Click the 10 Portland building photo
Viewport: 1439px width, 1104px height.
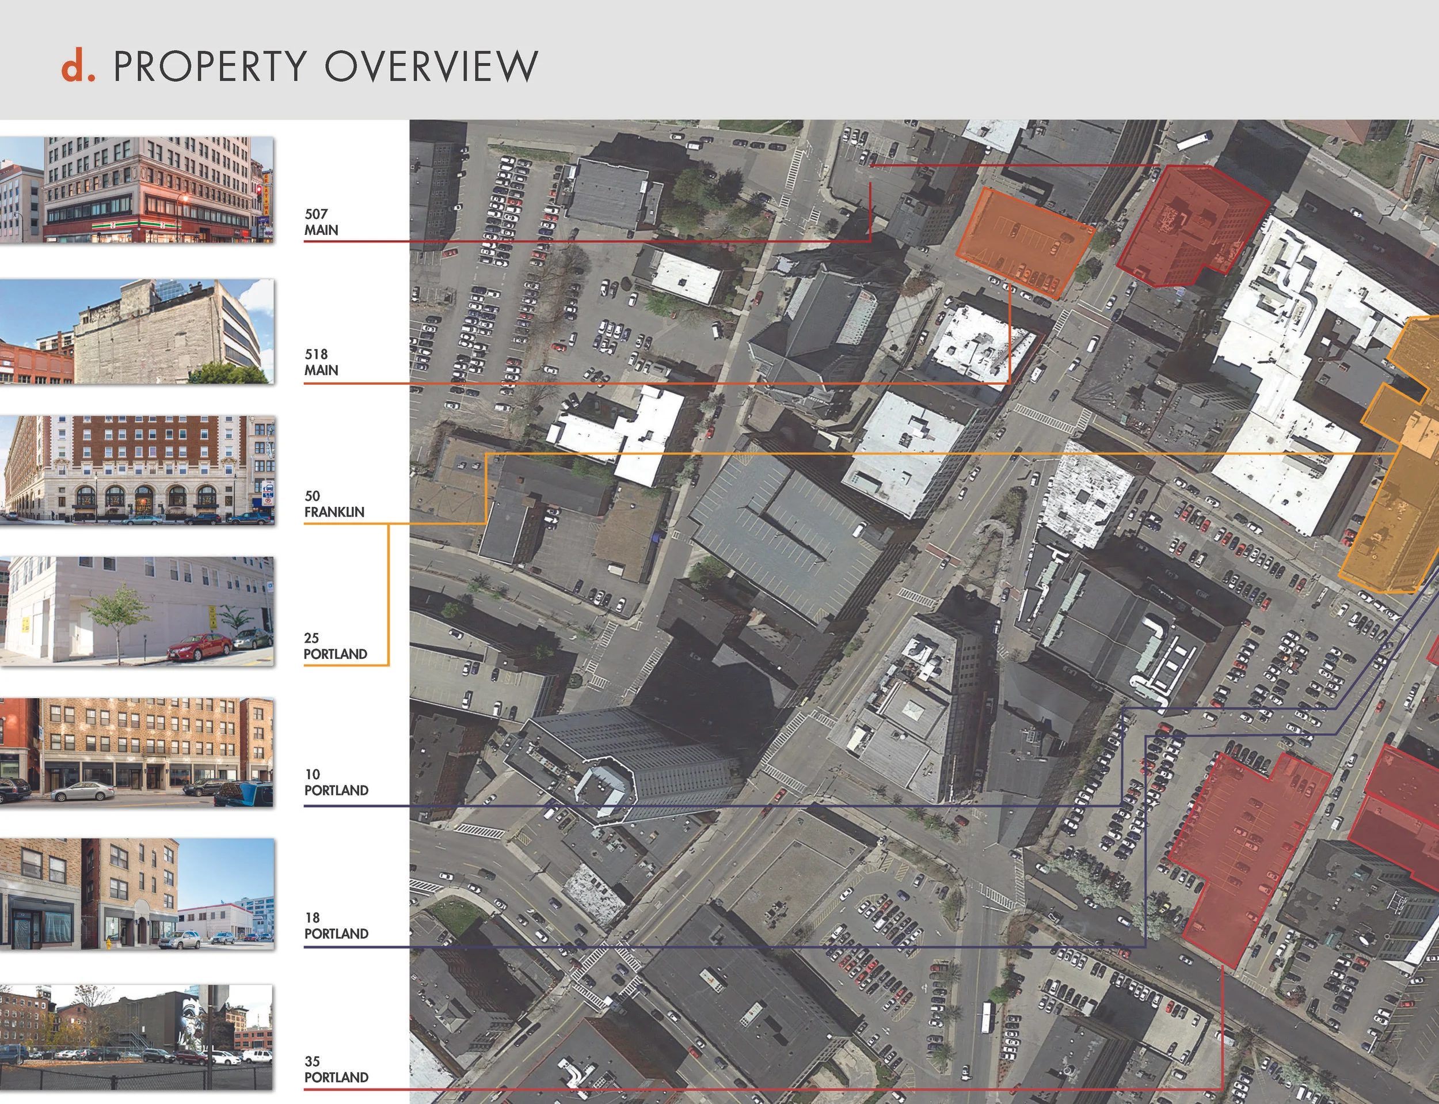[x=136, y=753]
